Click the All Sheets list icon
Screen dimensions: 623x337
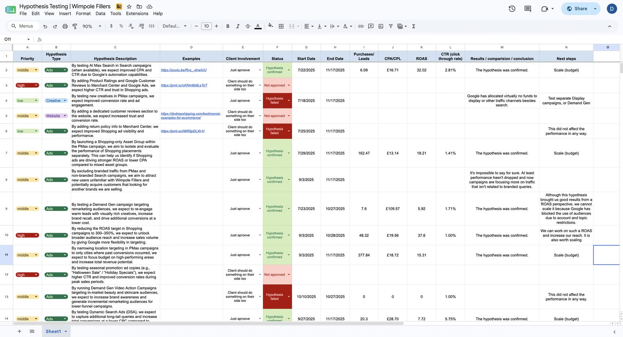pyautogui.click(x=32, y=331)
